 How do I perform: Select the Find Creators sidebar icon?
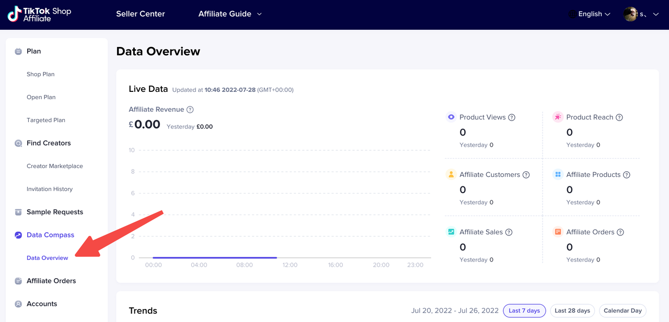18,142
